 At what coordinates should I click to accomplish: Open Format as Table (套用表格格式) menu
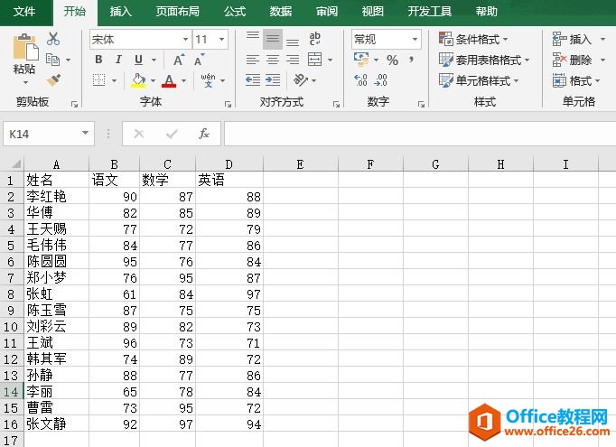click(x=484, y=60)
